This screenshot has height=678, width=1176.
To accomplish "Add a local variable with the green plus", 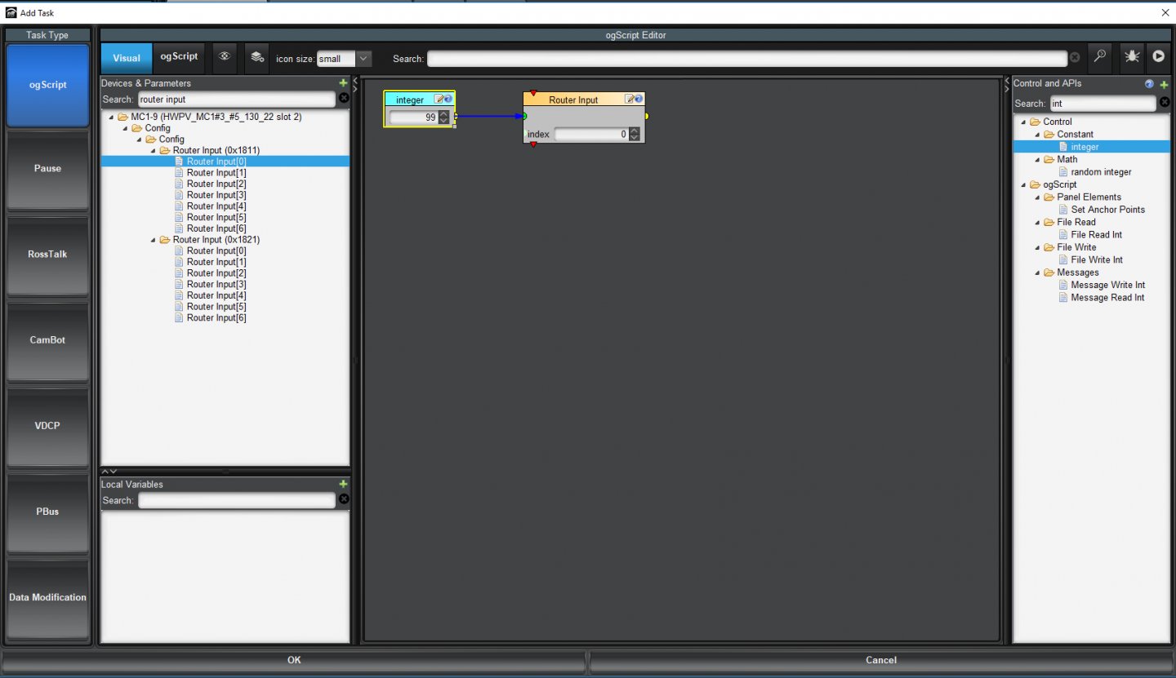I will tap(343, 485).
